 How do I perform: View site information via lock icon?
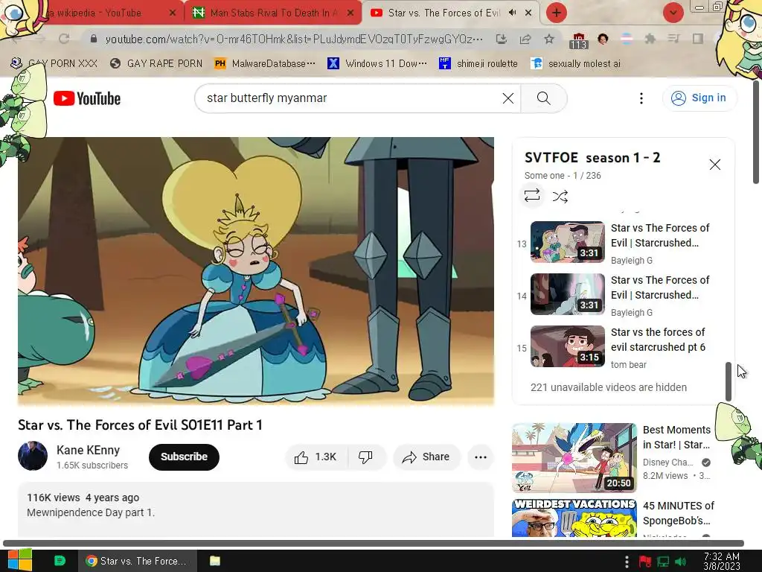[x=94, y=39]
